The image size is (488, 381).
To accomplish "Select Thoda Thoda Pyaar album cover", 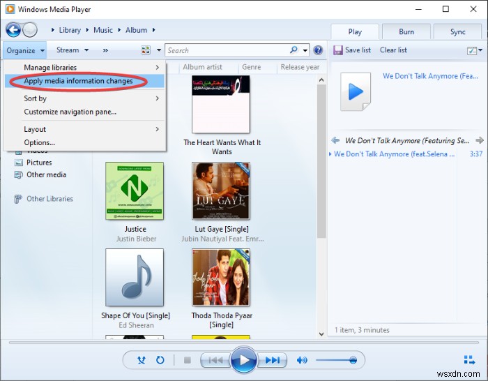I will [x=221, y=277].
